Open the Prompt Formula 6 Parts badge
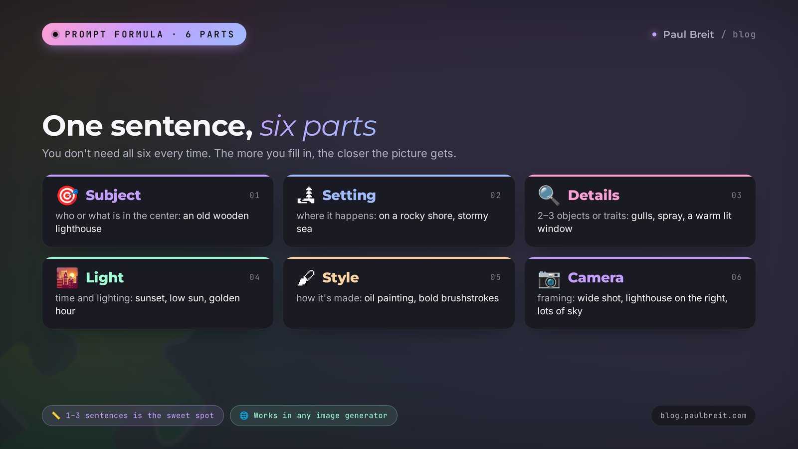This screenshot has height=449, width=798. [144, 34]
